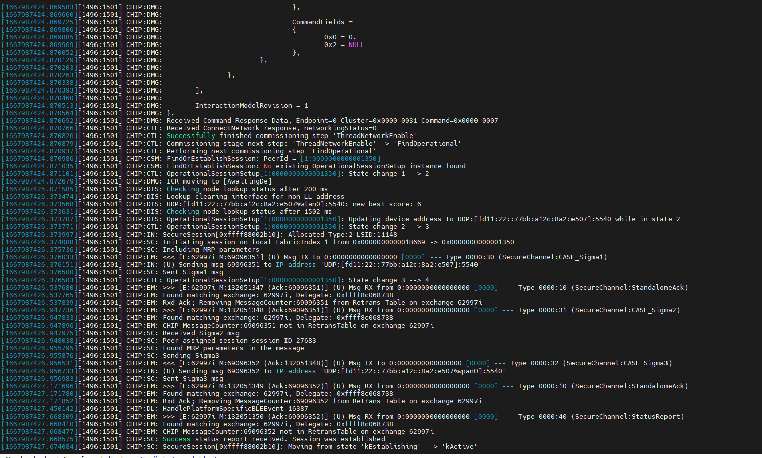This screenshot has height=458, width=762.
Task: Click the 'CommandFields =' log text
Action: click(322, 22)
